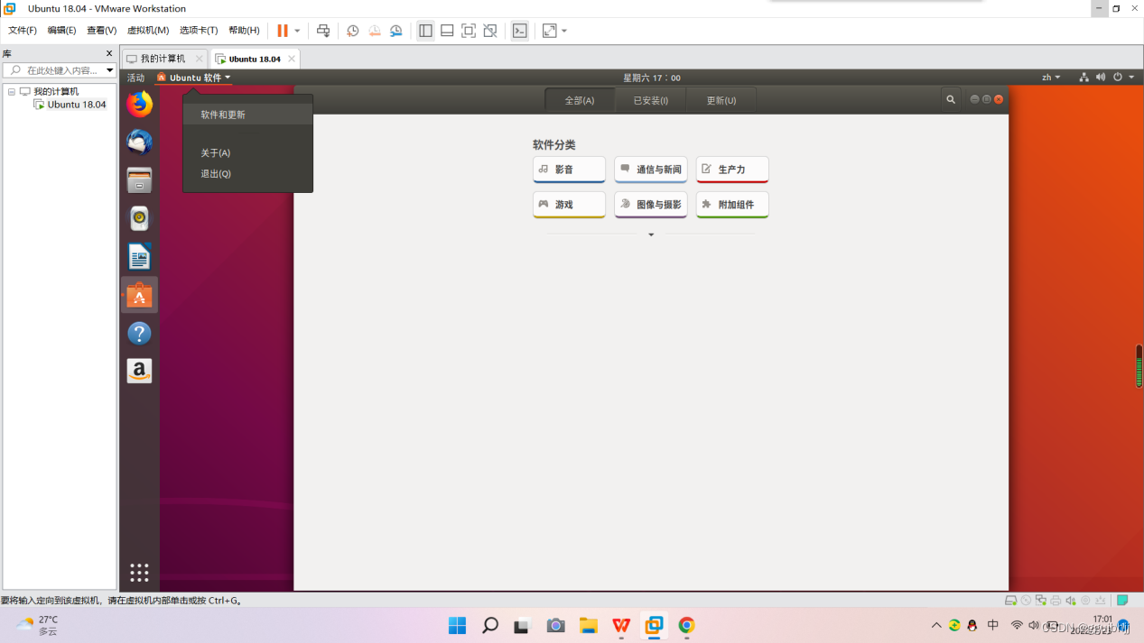Collapse the 我的计算机 tree node
The image size is (1144, 643).
[x=12, y=91]
